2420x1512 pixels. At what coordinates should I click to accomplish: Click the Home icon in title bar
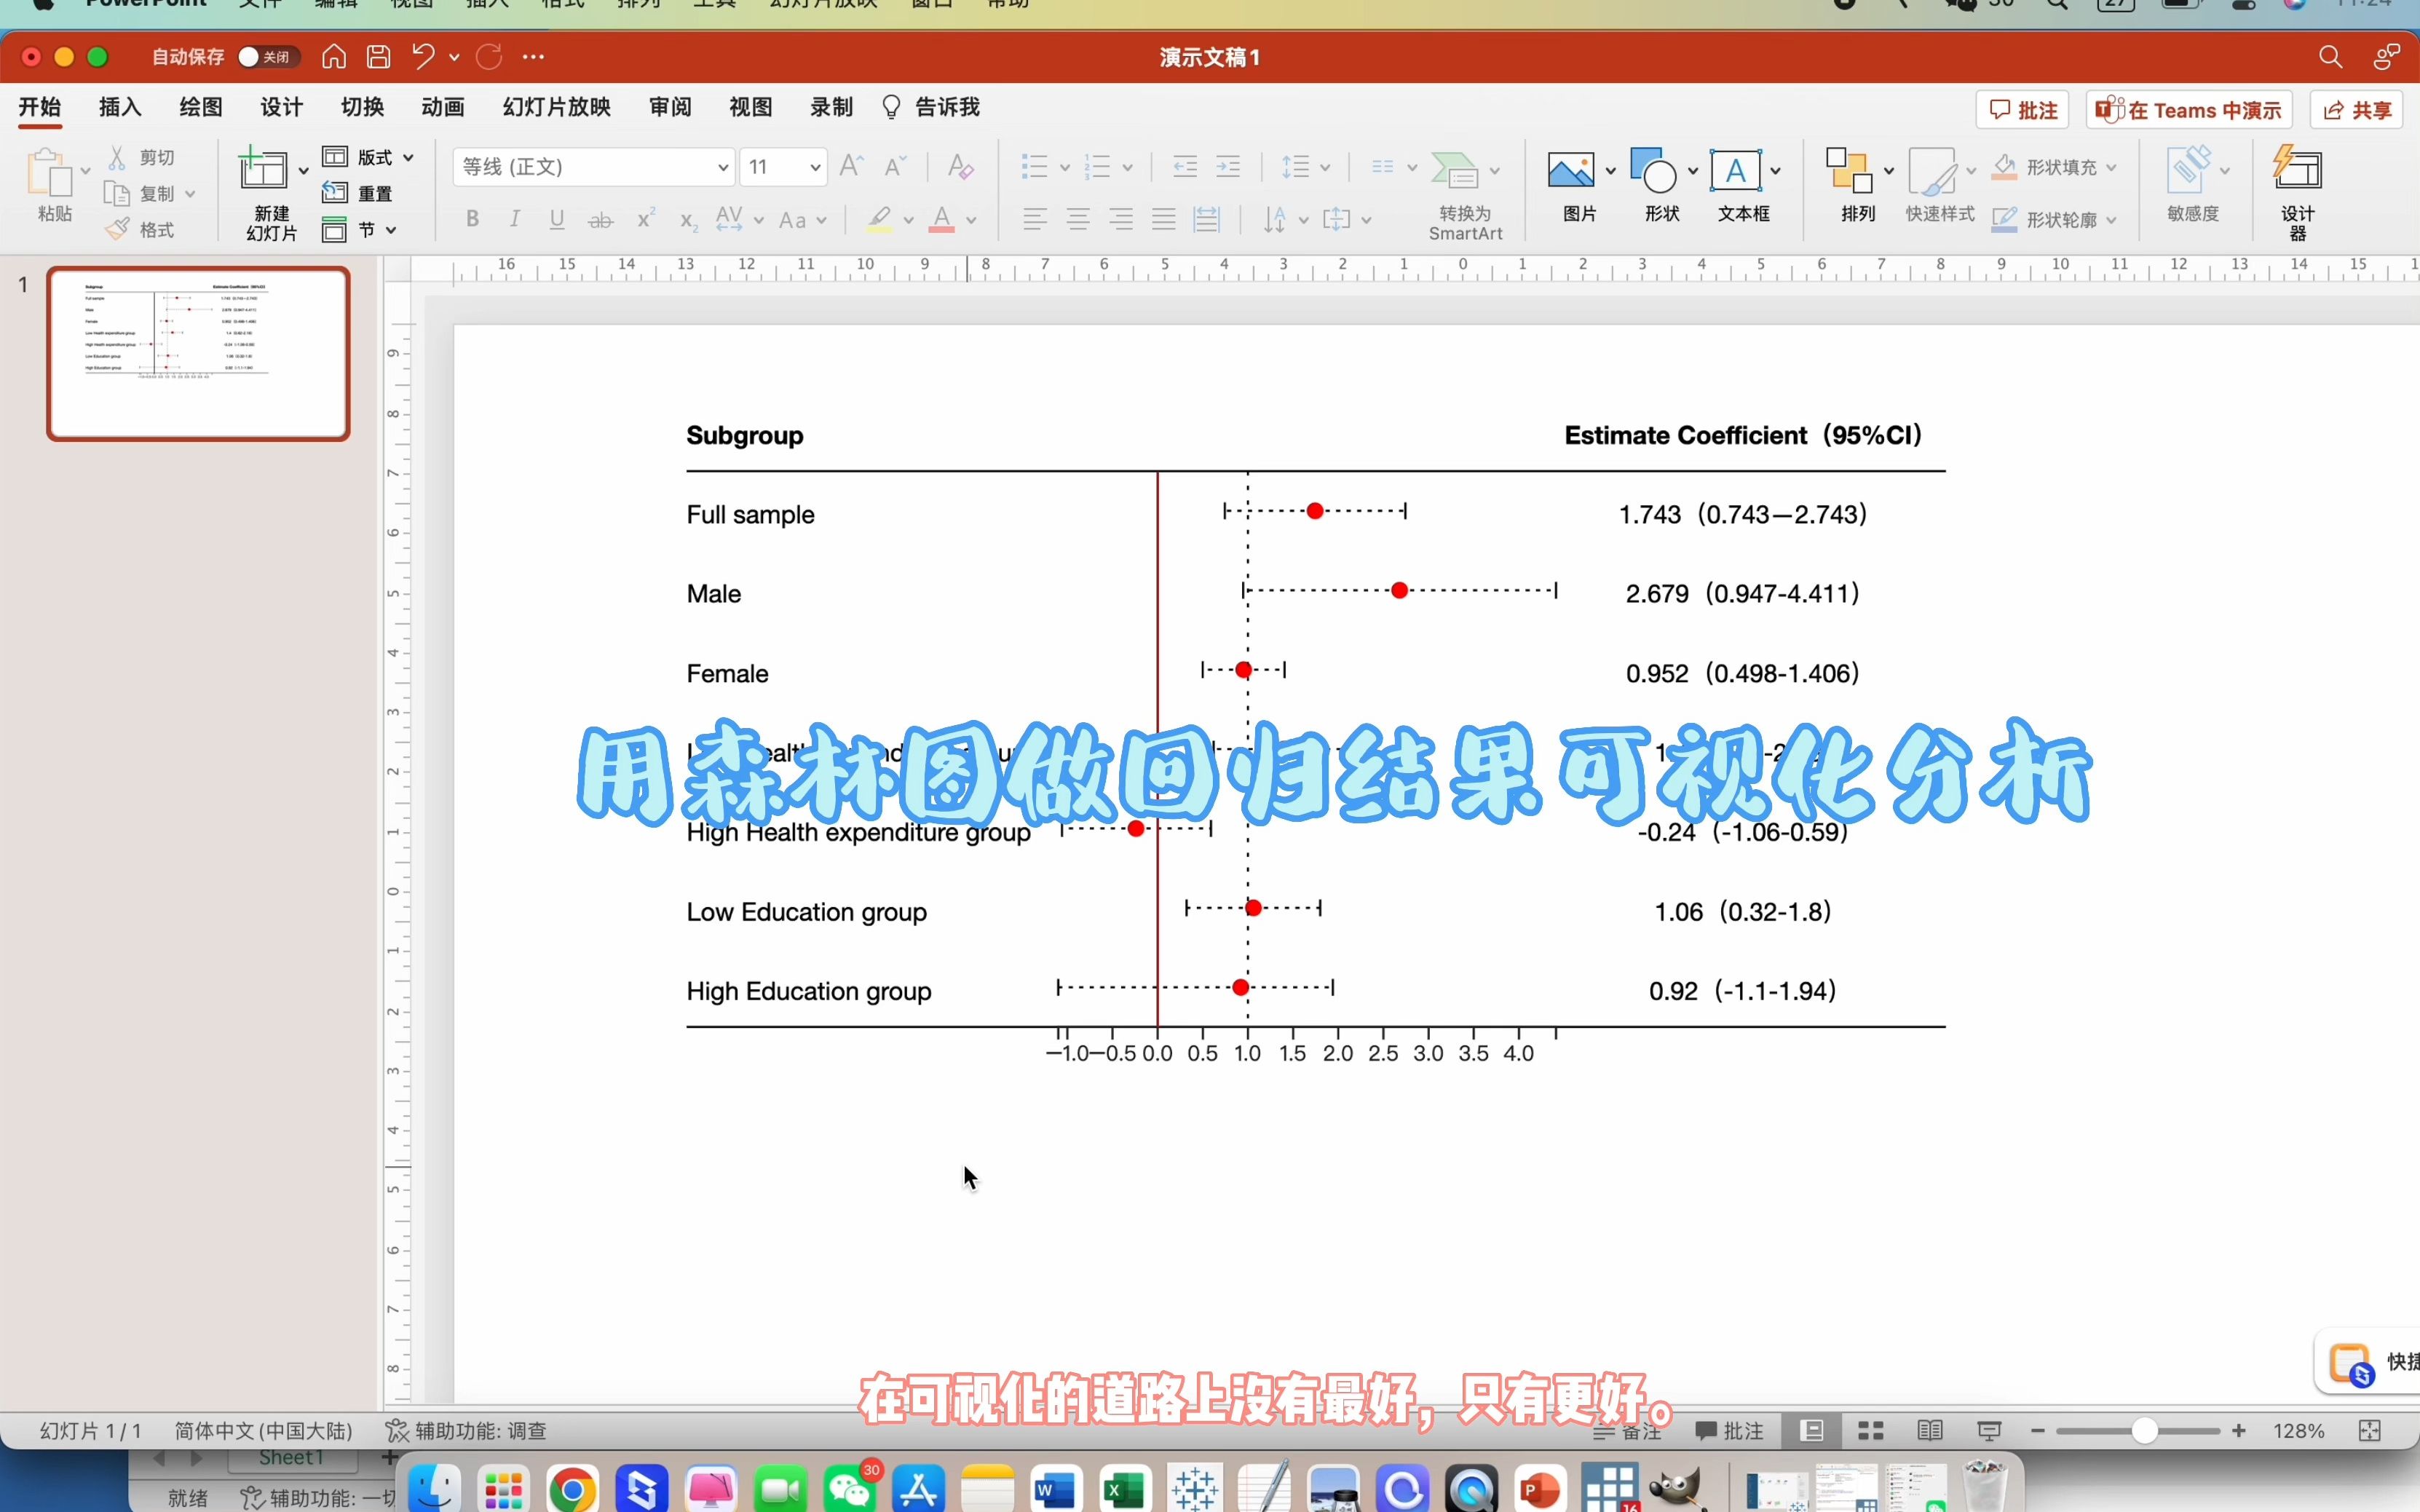point(334,57)
